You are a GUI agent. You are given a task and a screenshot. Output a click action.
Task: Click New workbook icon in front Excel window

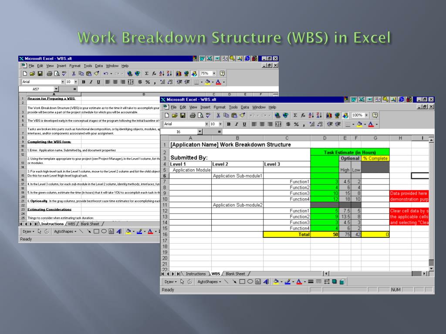167,115
